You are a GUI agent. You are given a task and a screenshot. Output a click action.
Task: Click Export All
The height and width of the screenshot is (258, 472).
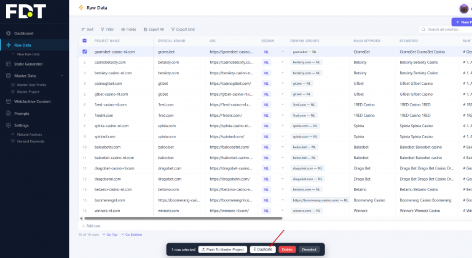(154, 29)
